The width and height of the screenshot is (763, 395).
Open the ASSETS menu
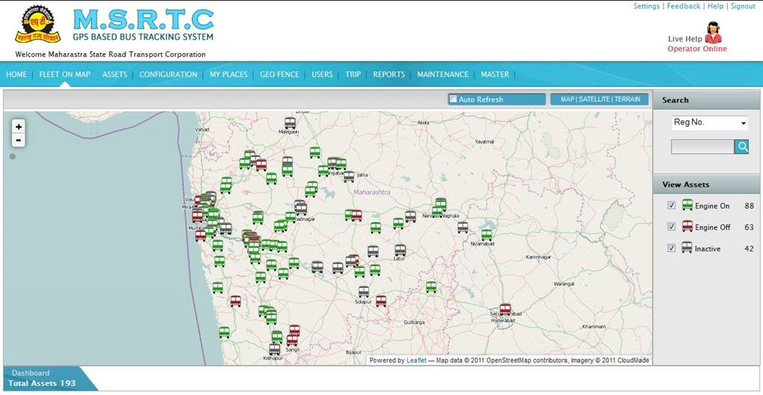pos(115,74)
